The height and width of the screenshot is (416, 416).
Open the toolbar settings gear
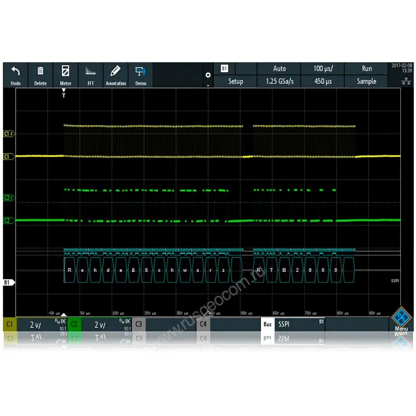[208, 75]
